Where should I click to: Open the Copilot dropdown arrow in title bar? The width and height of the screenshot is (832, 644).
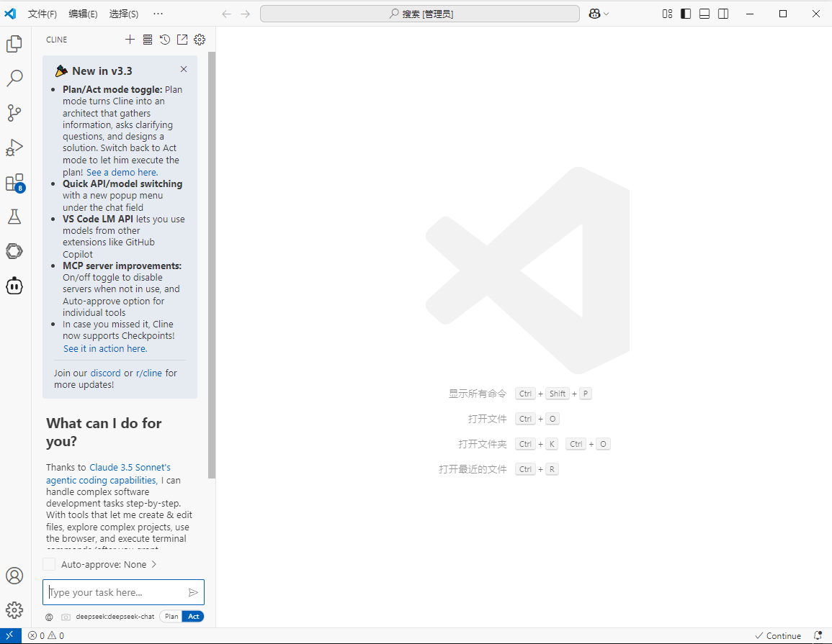607,14
